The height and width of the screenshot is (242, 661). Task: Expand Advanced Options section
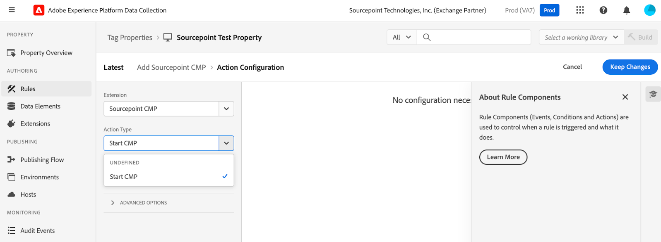tap(139, 203)
